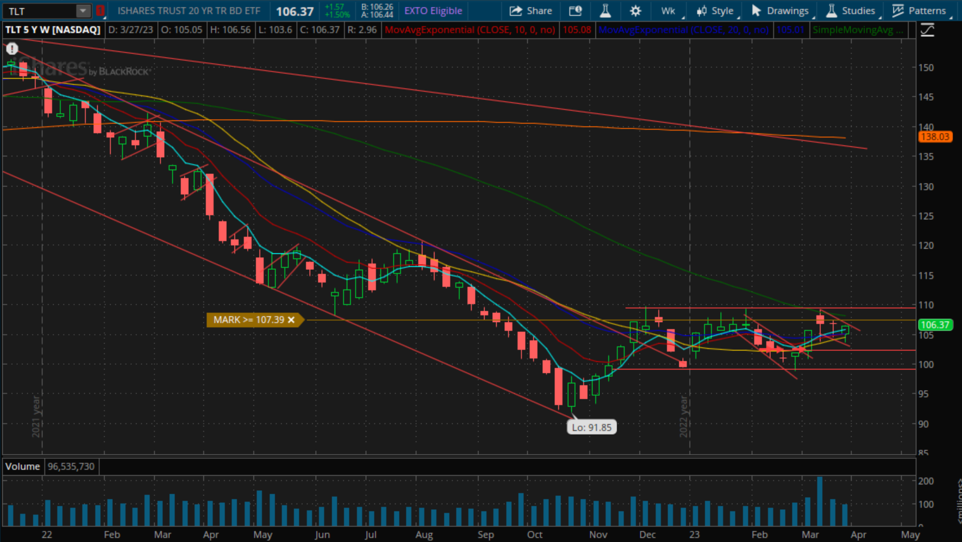This screenshot has height=542, width=962.
Task: Click ISHARES TRUST 20 YR TR BD ETF name
Action: tap(189, 11)
